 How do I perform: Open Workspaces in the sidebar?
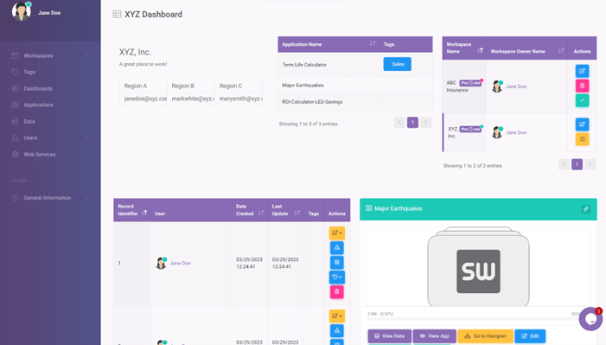(x=38, y=55)
